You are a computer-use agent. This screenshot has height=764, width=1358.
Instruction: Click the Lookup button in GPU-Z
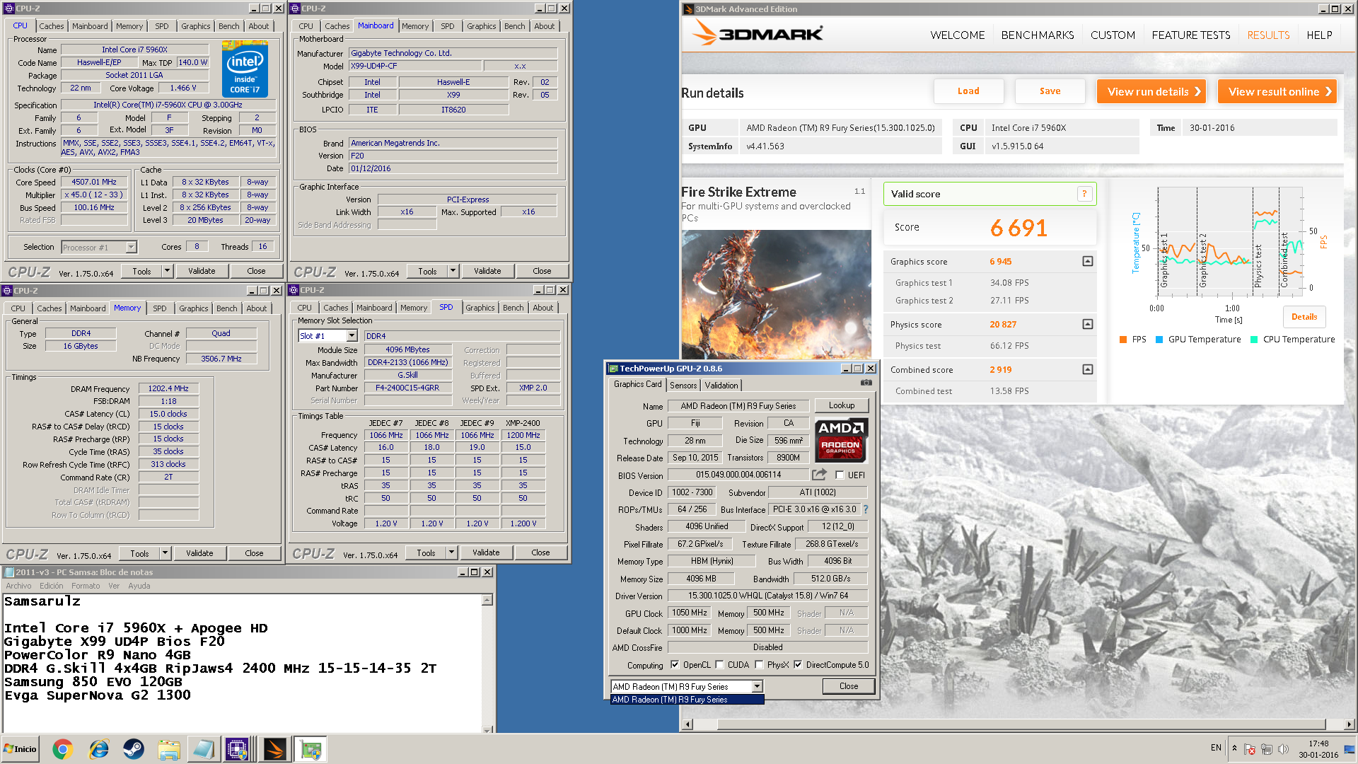[842, 405]
